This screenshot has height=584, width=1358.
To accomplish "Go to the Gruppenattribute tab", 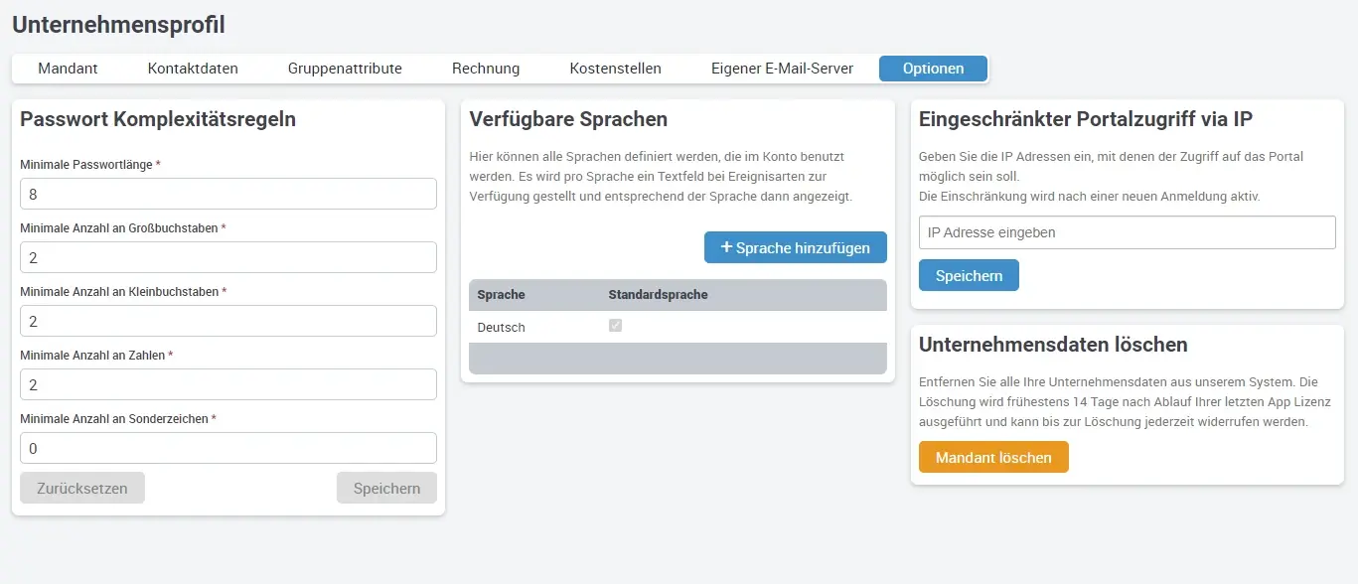I will 345,69.
